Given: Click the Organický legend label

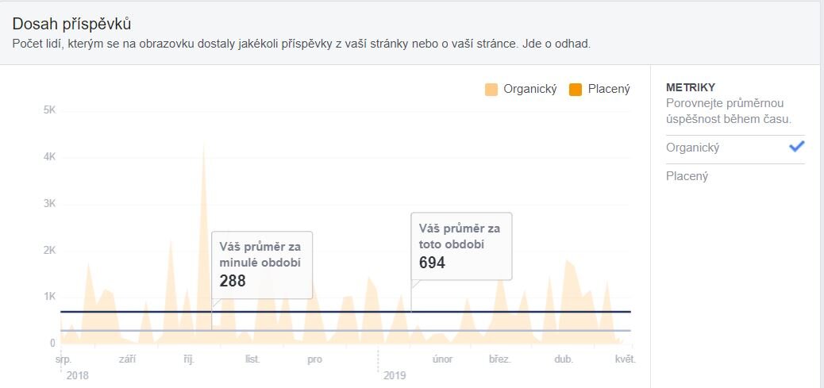Looking at the screenshot, I should pos(530,90).
